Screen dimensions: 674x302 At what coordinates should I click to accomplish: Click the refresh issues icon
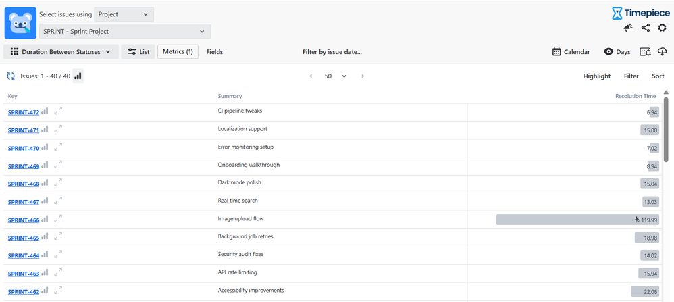tap(11, 76)
